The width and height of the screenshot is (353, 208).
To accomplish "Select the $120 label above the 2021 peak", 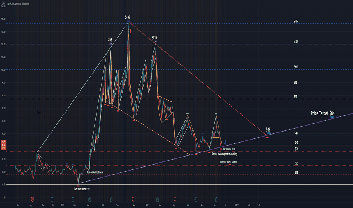I will (154, 37).
